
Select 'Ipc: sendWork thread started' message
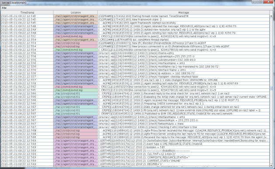[183, 40]
